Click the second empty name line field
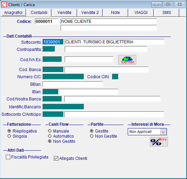The width and height of the screenshot is (187, 179). tap(109, 28)
